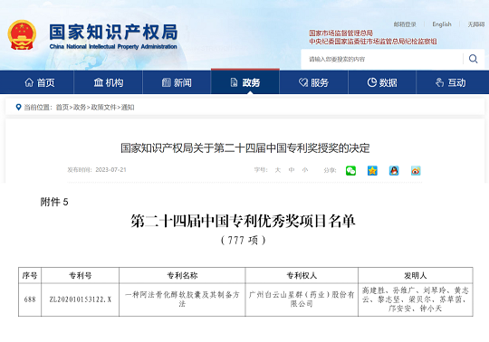Click the article title 国家知识产权局关于第二十四届中国专利奖授奖的决定
Image resolution: width=489 pixels, height=342 pixels.
(245, 148)
